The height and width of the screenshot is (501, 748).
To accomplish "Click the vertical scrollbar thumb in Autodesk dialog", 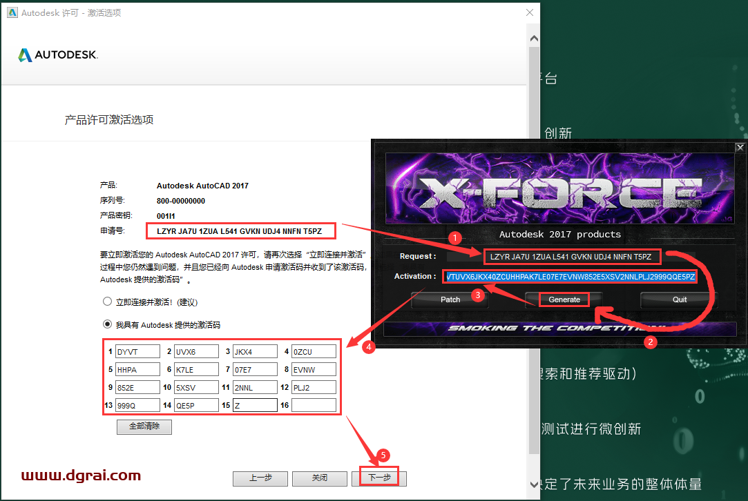I will pyautogui.click(x=535, y=250).
